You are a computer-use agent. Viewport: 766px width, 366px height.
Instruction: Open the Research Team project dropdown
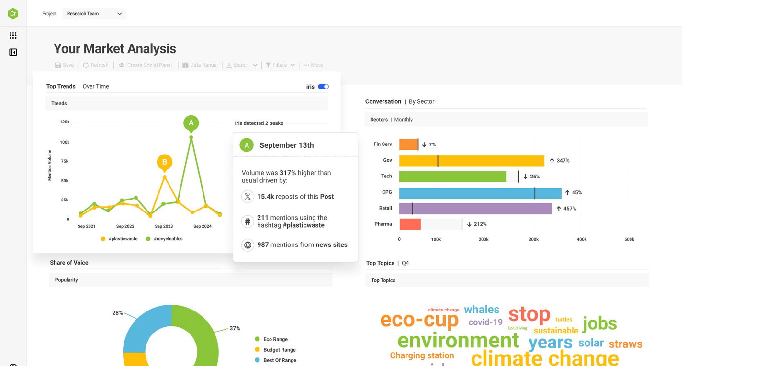click(94, 14)
